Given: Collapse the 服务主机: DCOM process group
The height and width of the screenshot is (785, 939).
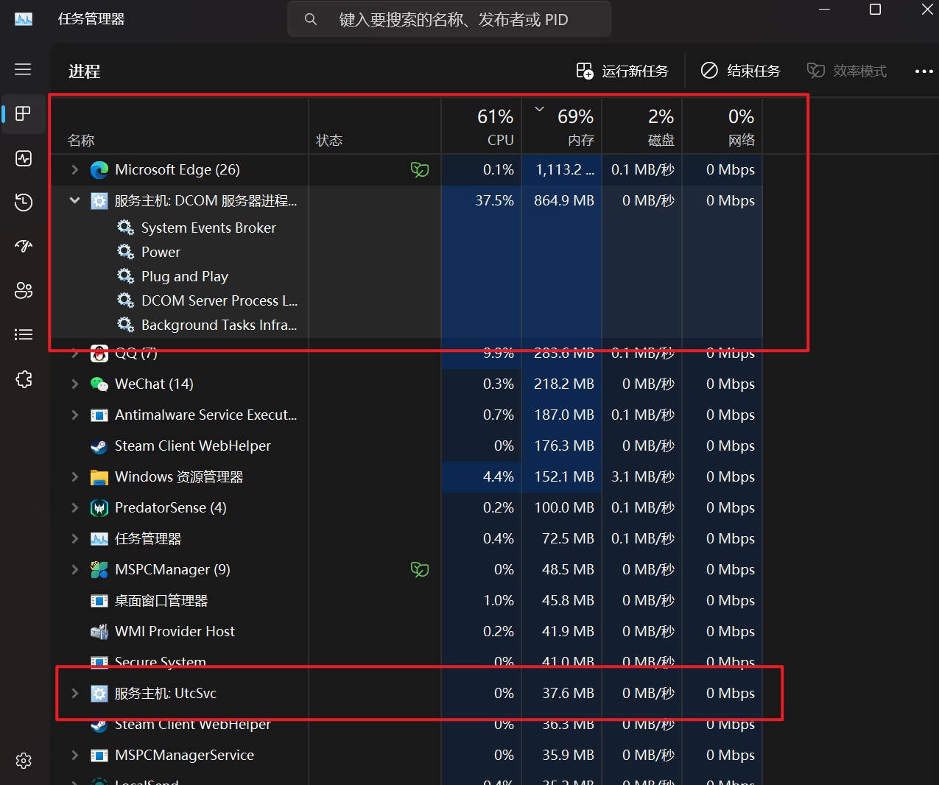Looking at the screenshot, I should pos(74,200).
